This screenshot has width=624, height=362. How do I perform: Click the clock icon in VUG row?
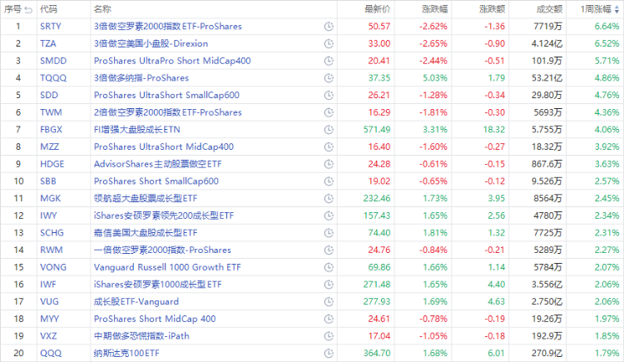[329, 301]
